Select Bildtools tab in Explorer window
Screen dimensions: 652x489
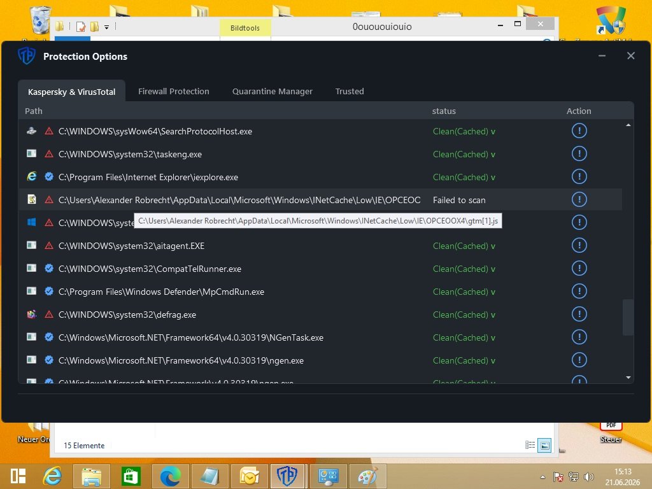(245, 28)
